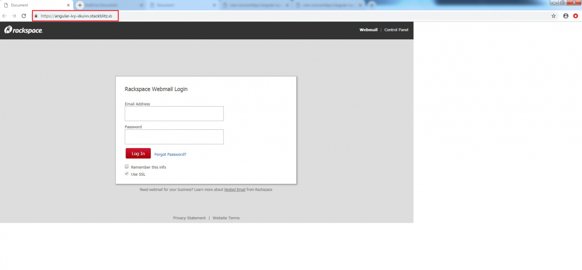Enable the Remember this info checkbox
Screen dimensions: 582x270
pos(127,167)
